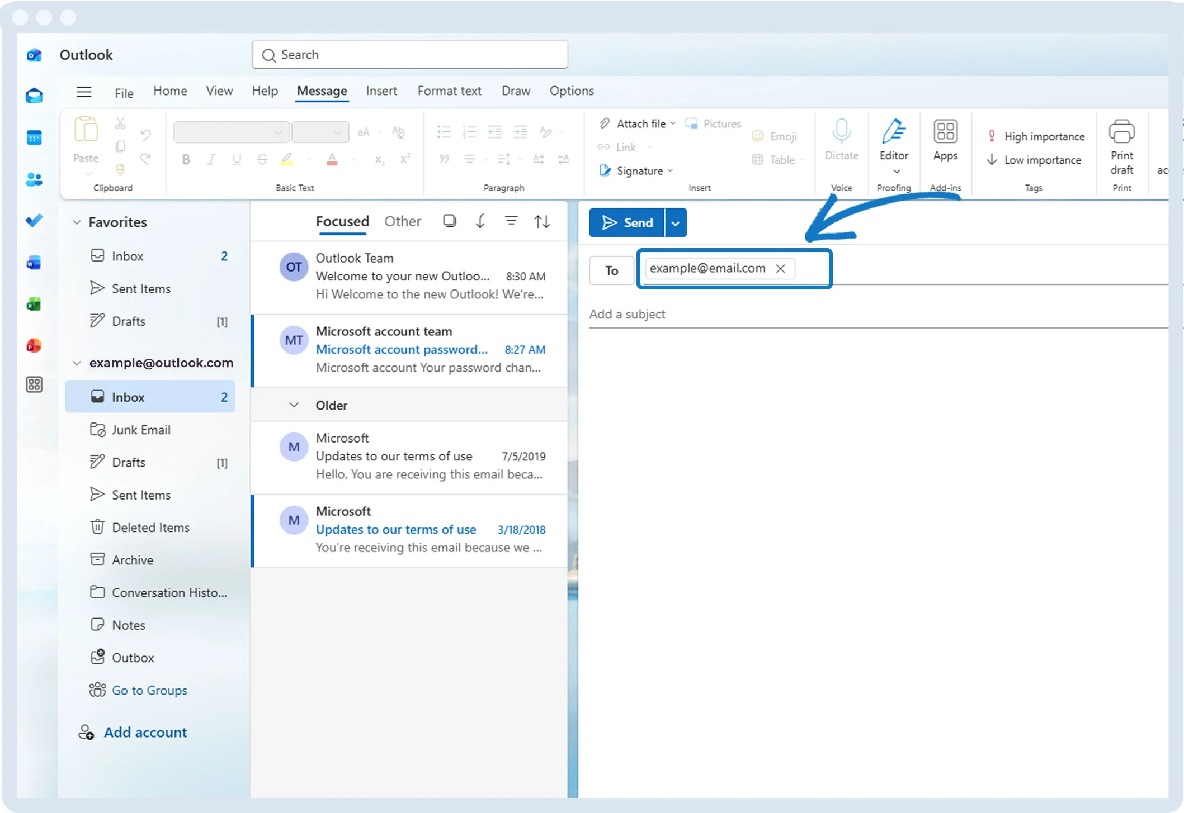
Task: Insert an Emoji
Action: tap(775, 136)
